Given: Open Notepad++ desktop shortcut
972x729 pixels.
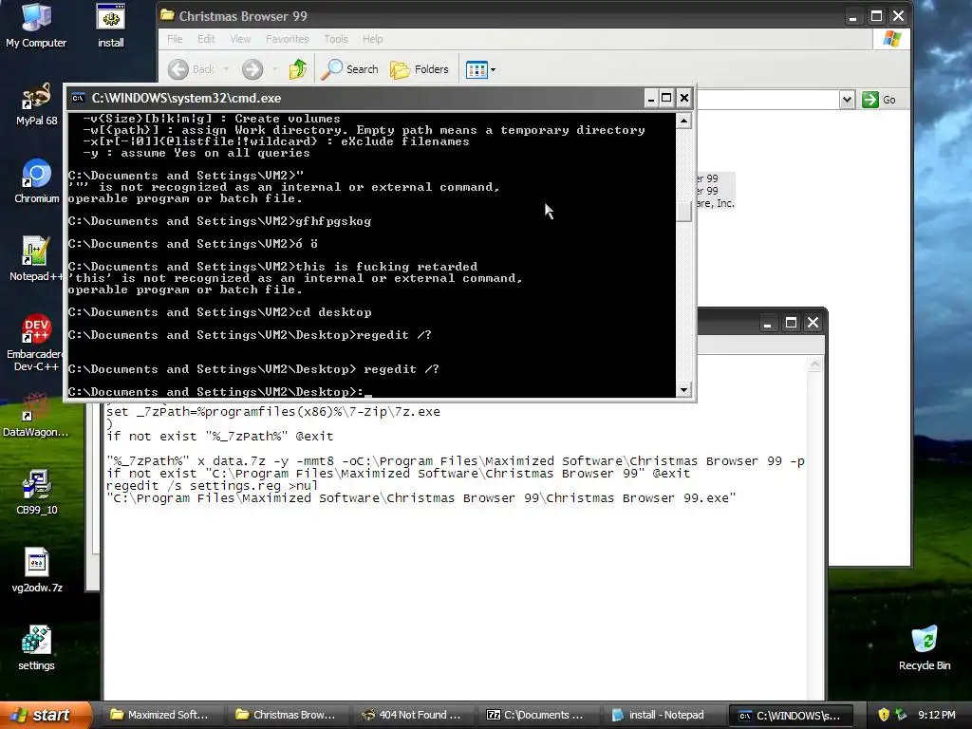Looking at the screenshot, I should [36, 259].
